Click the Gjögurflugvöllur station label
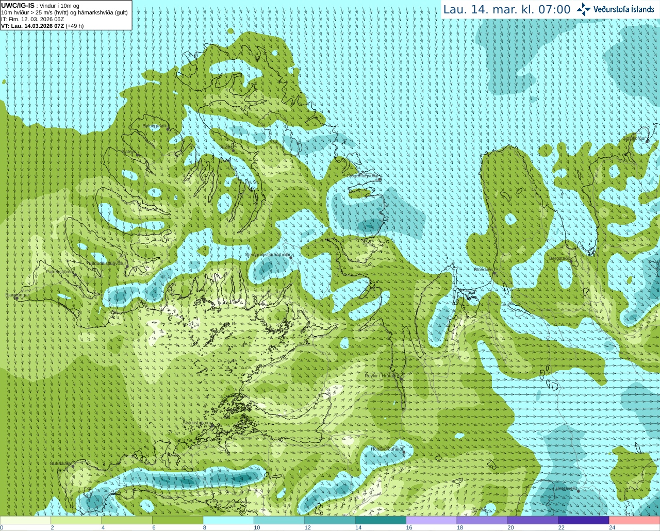 (x=363, y=176)
